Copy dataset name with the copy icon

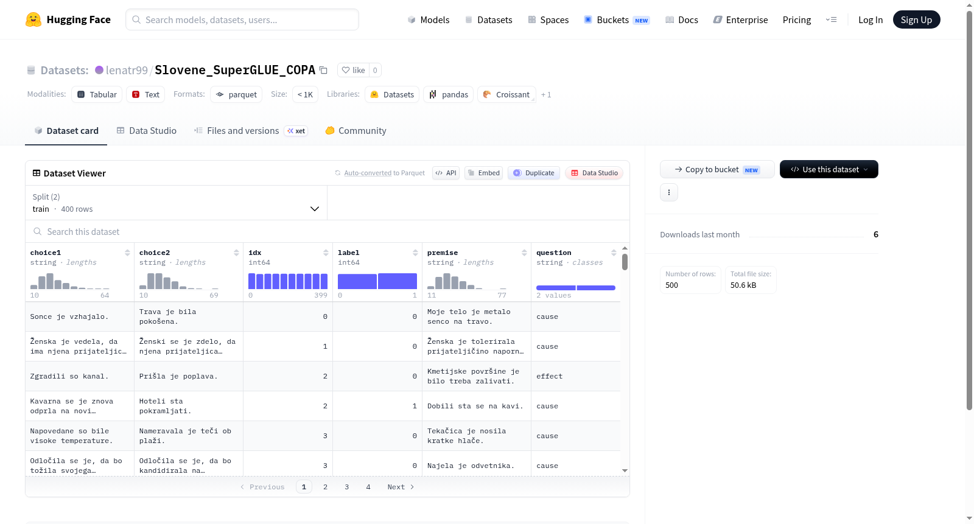[x=323, y=71]
